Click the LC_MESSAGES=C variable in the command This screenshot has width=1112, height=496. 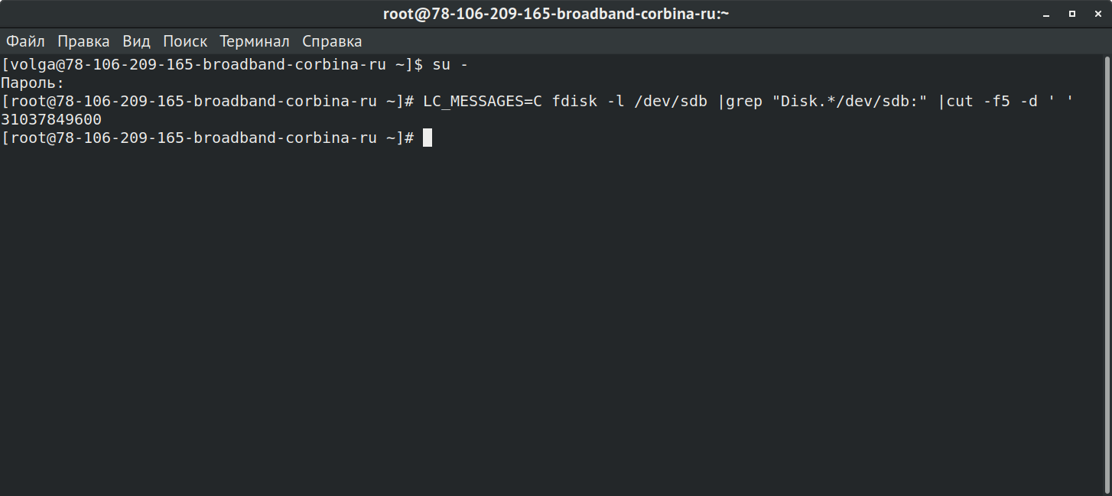pos(483,101)
